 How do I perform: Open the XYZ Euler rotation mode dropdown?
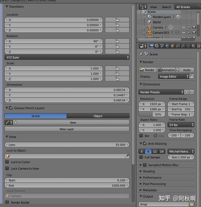(67, 58)
